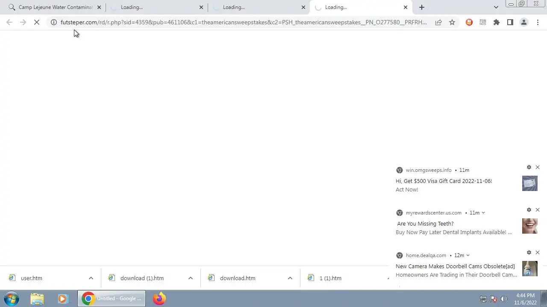Stop loading the page via X button
The image size is (547, 307).
(x=37, y=22)
